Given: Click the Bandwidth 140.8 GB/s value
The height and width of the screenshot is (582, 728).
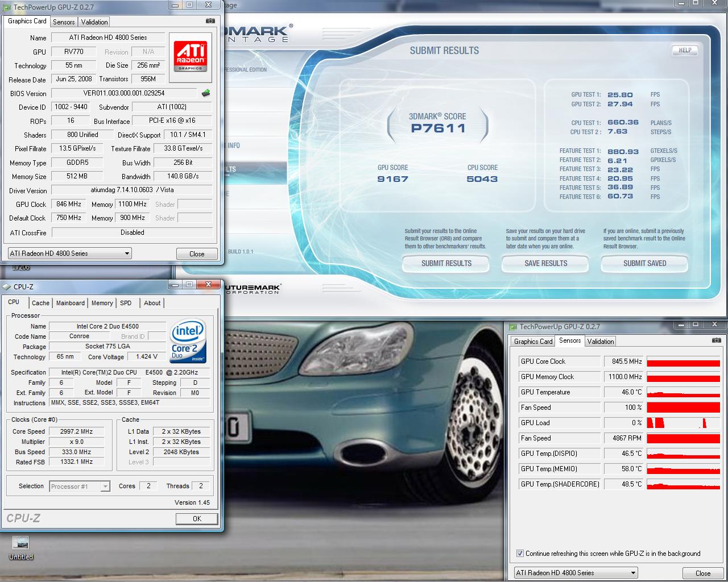Looking at the screenshot, I should [183, 176].
